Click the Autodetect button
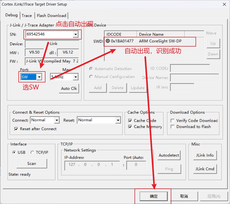The width and height of the screenshot is (230, 204). [169, 155]
